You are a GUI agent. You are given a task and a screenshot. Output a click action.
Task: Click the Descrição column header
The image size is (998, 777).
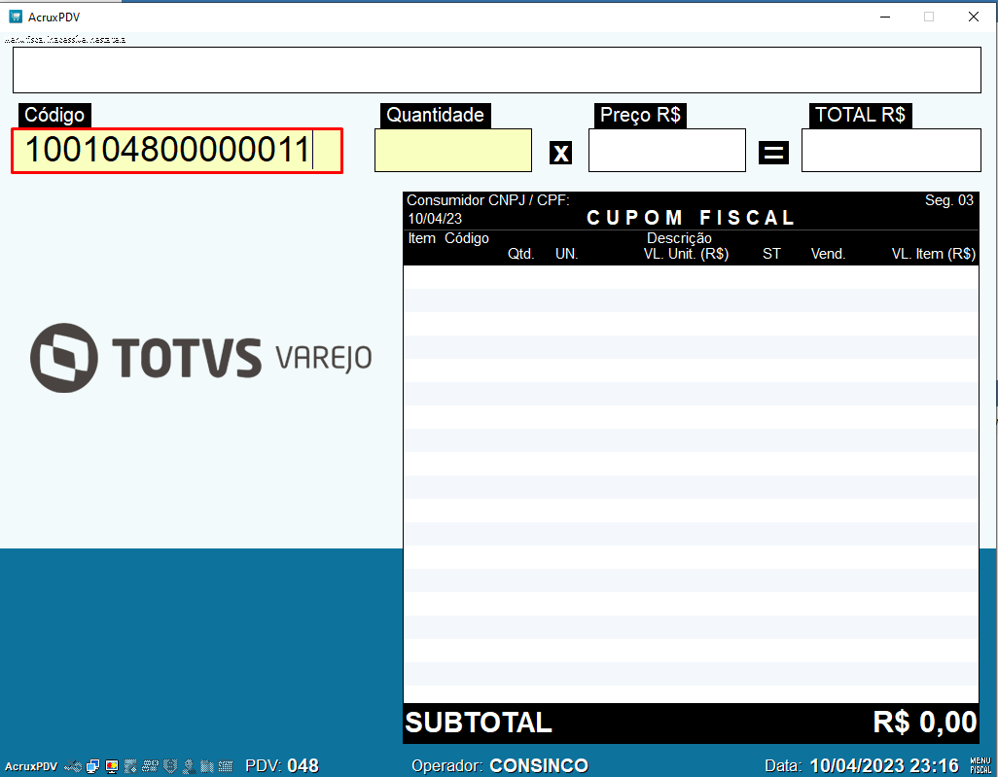click(679, 238)
